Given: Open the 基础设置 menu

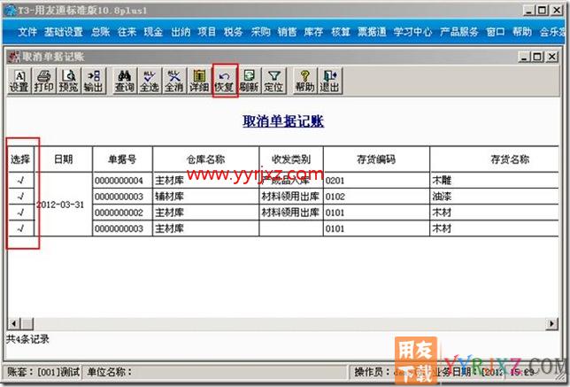Looking at the screenshot, I should tap(64, 32).
